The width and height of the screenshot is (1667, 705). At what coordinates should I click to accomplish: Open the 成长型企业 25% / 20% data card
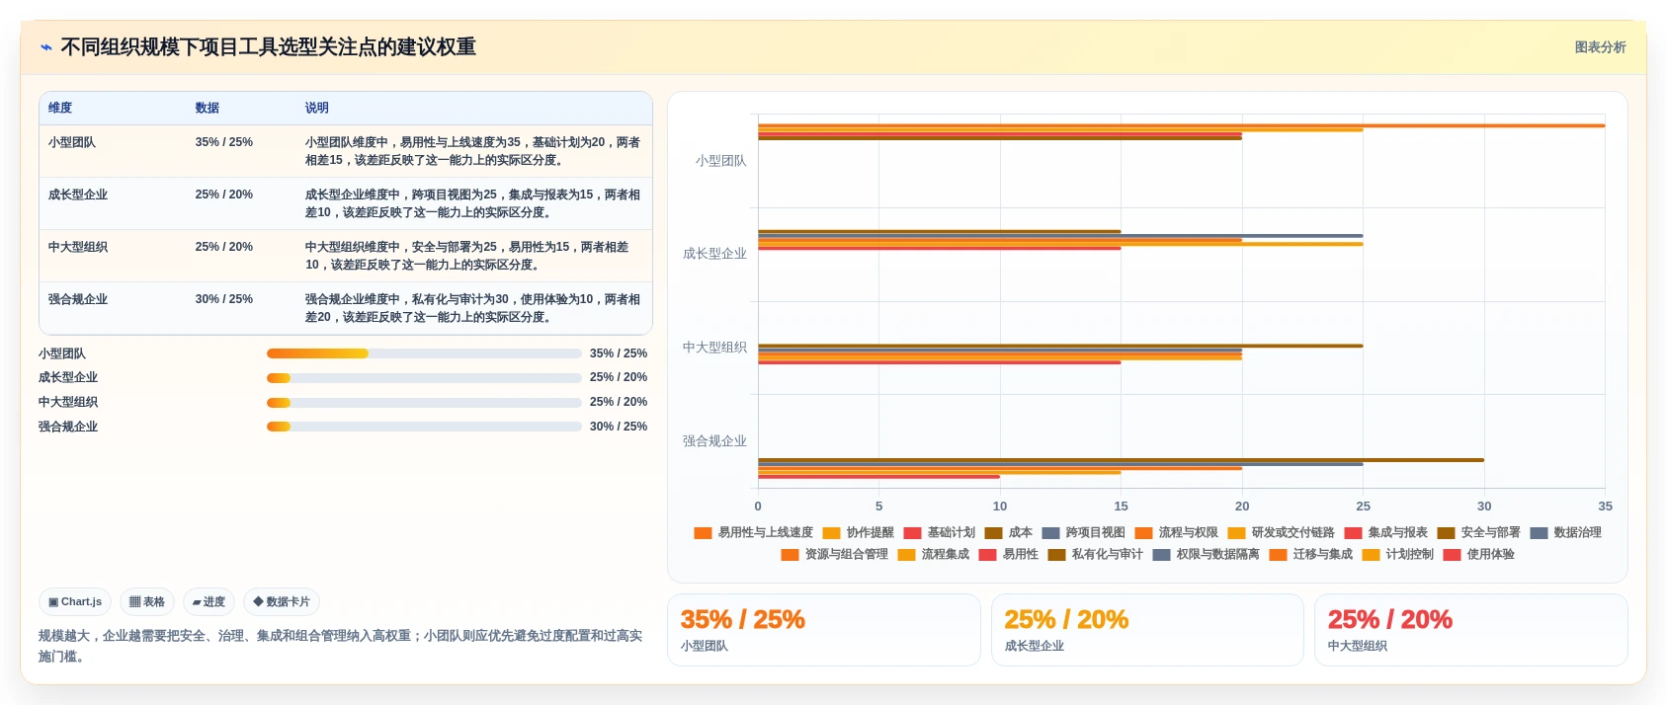[x=1147, y=630]
